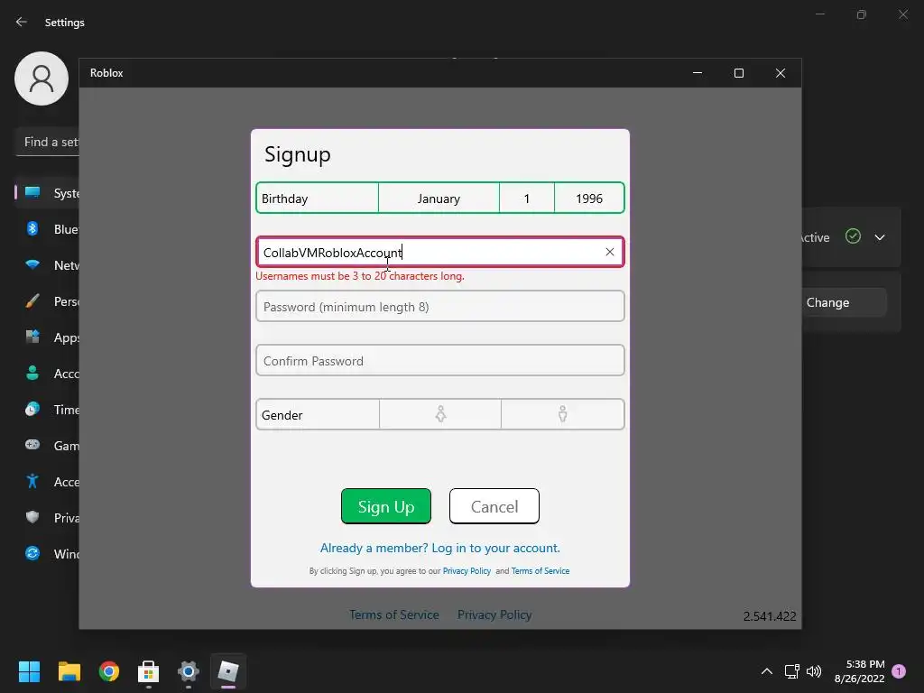
Task: Open the volume tray icon
Action: [814, 671]
